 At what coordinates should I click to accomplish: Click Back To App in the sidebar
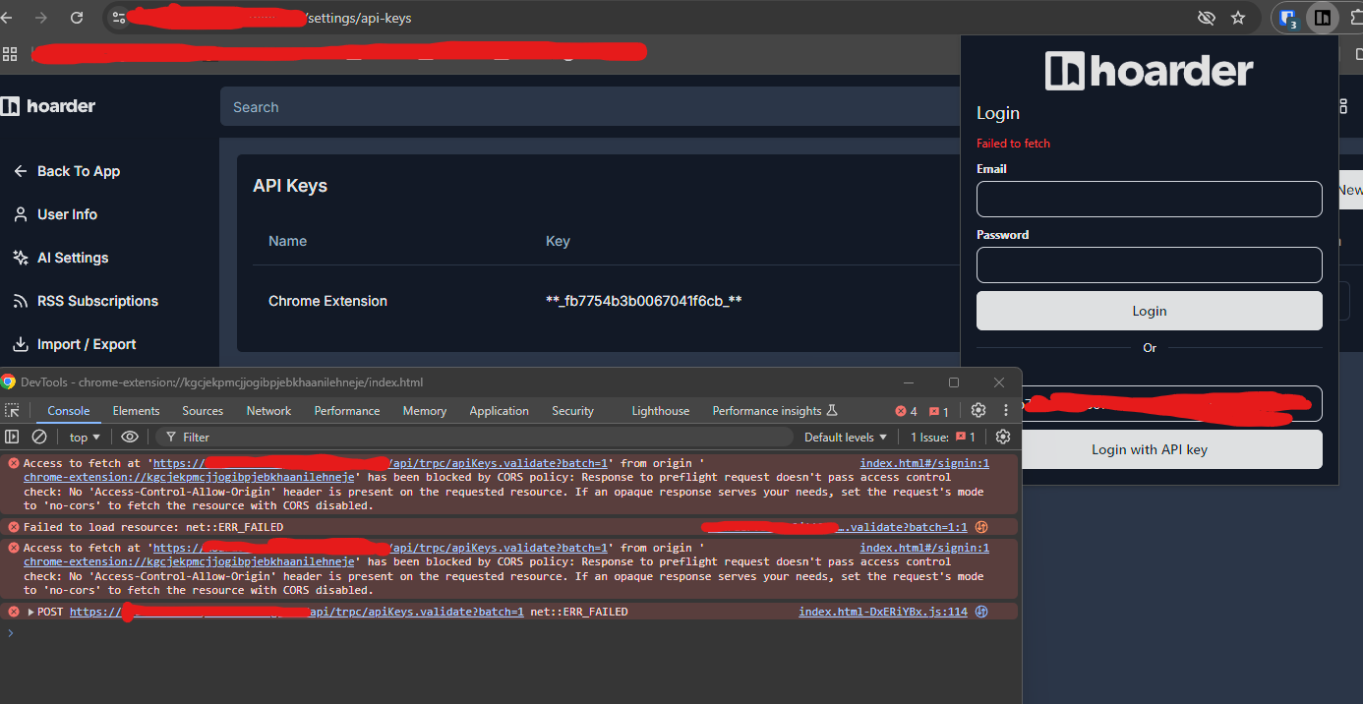[x=67, y=171]
